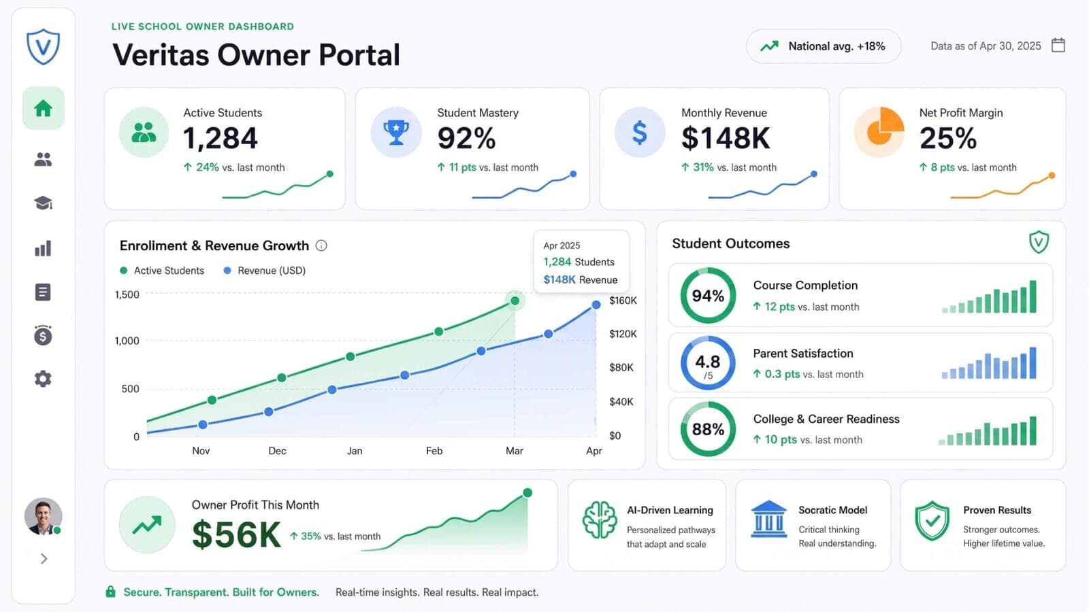
Task: Open the calendar icon beside the data date
Action: pos(1058,46)
